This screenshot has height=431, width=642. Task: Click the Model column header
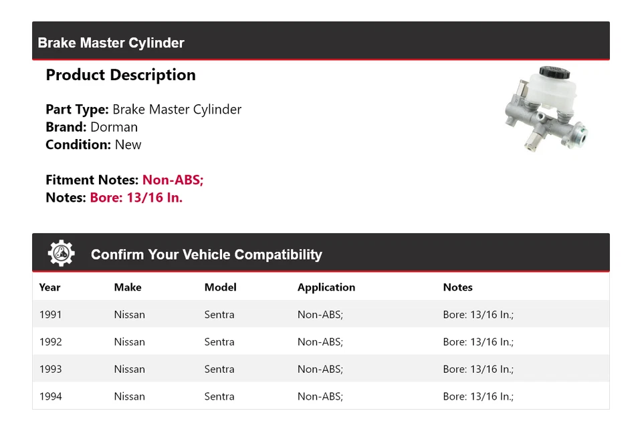click(x=220, y=287)
